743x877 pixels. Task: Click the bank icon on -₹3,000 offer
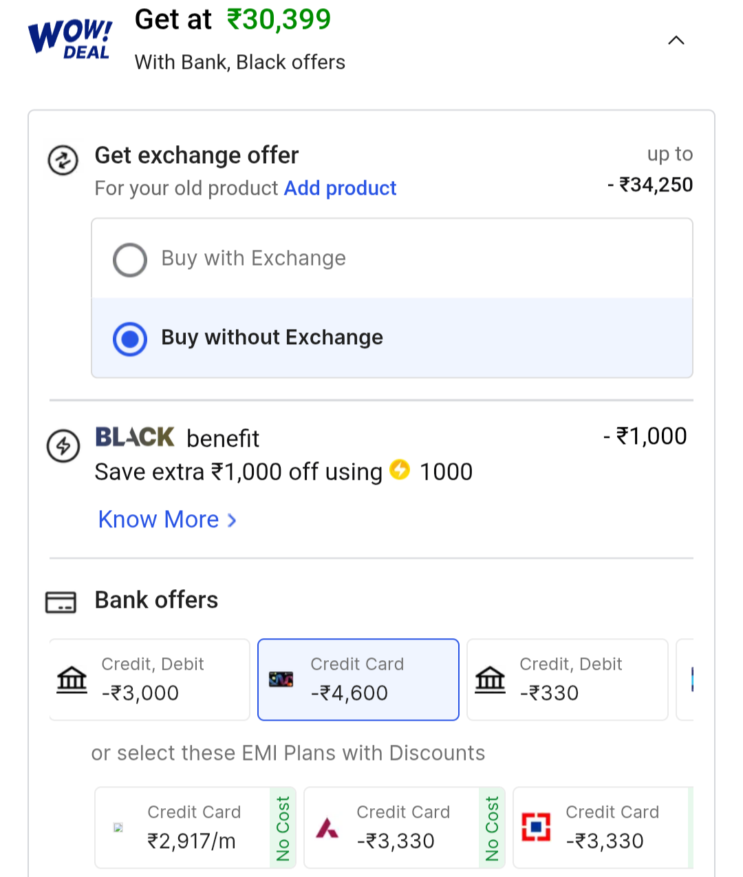72,679
